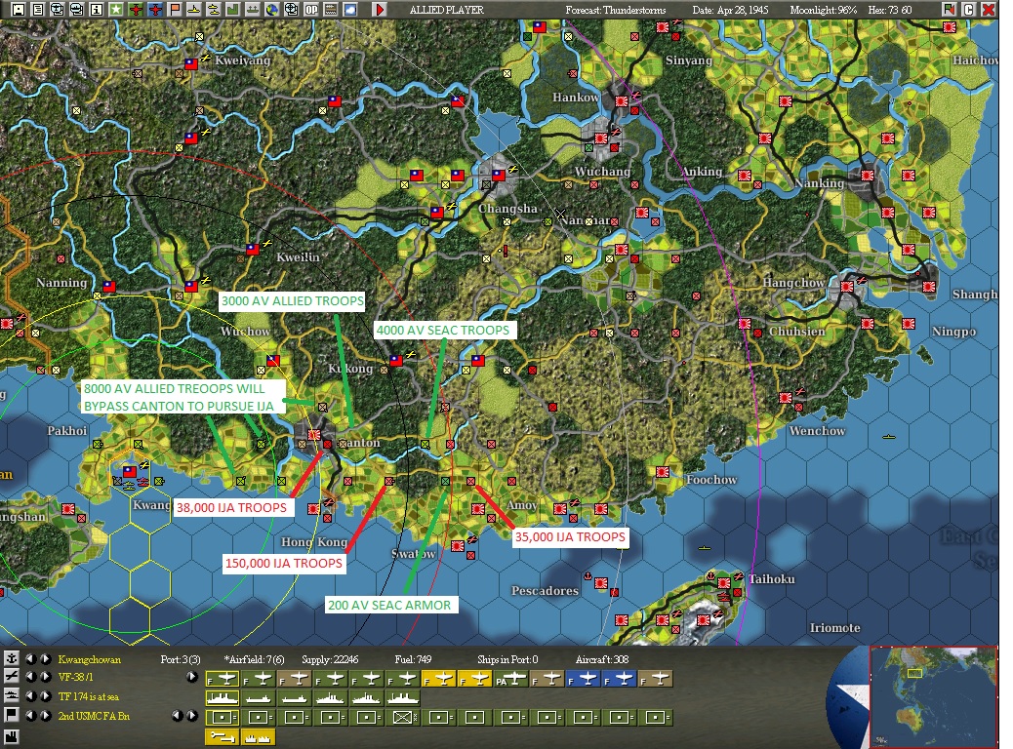Open the 2nd USMC FA Bn unit link
The height and width of the screenshot is (749, 1013).
94,716
